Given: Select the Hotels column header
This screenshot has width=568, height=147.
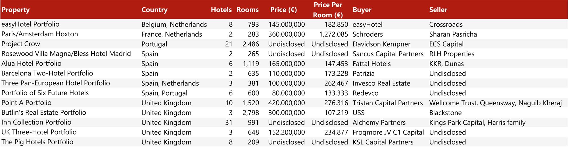Looking at the screenshot, I should pos(221,10).
